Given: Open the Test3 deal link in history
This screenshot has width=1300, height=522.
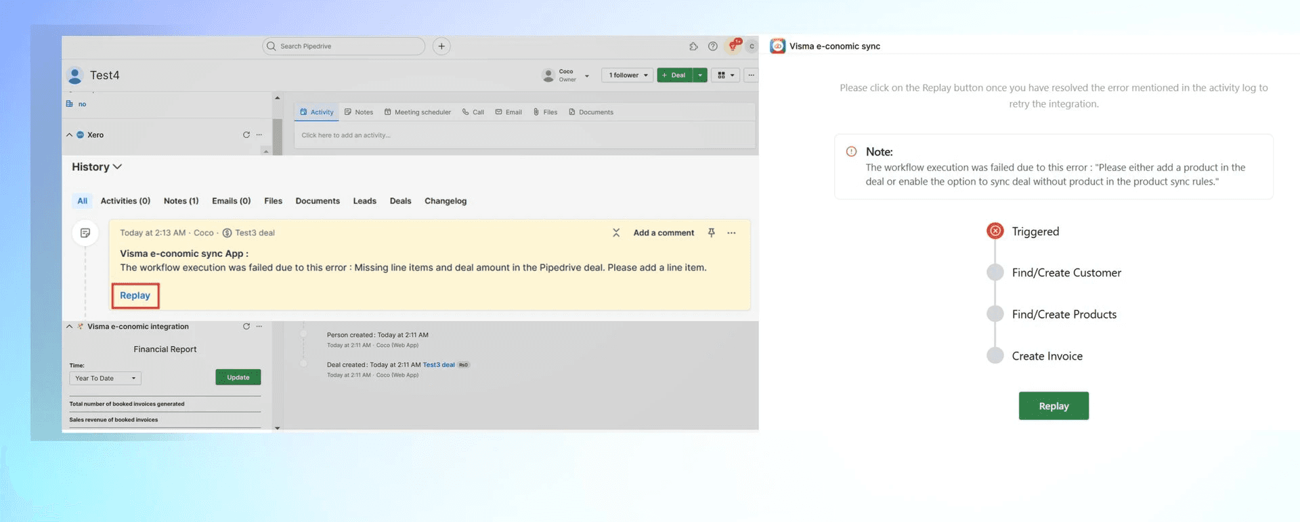Looking at the screenshot, I should 439,364.
